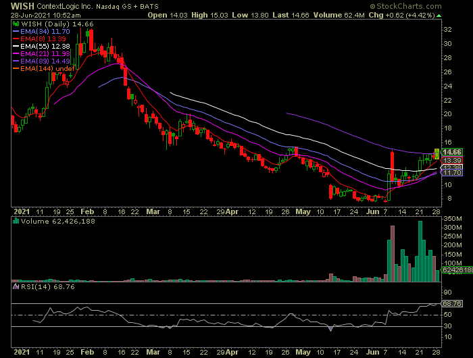Screen dimensions: 473x358
Task: Click the blue EMA(34) line color marker
Action: click(x=16, y=31)
